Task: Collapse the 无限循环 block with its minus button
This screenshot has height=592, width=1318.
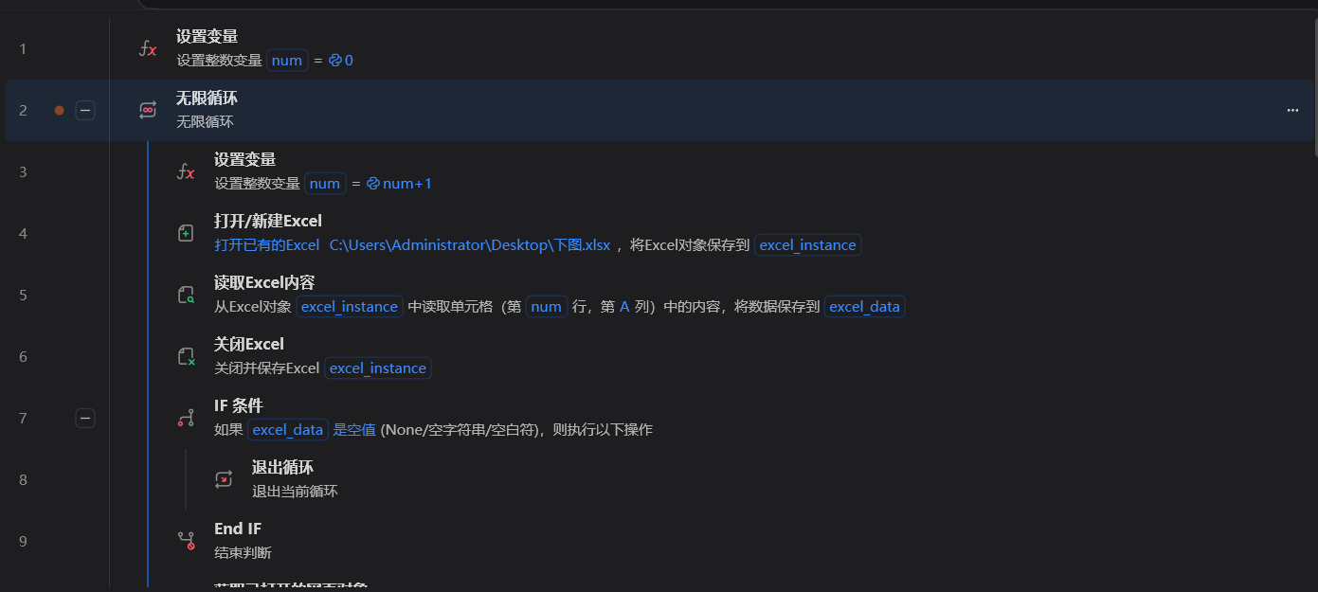Action: [x=85, y=110]
